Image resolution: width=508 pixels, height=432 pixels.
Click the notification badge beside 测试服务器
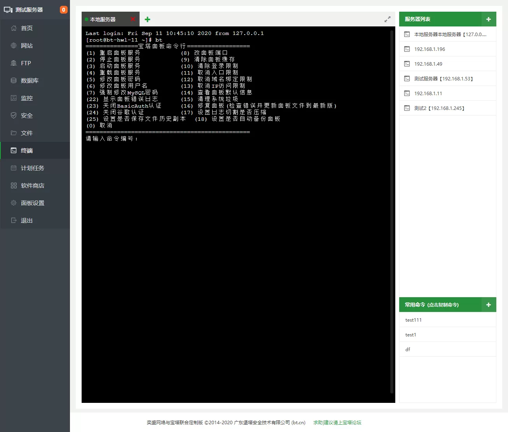pos(63,9)
